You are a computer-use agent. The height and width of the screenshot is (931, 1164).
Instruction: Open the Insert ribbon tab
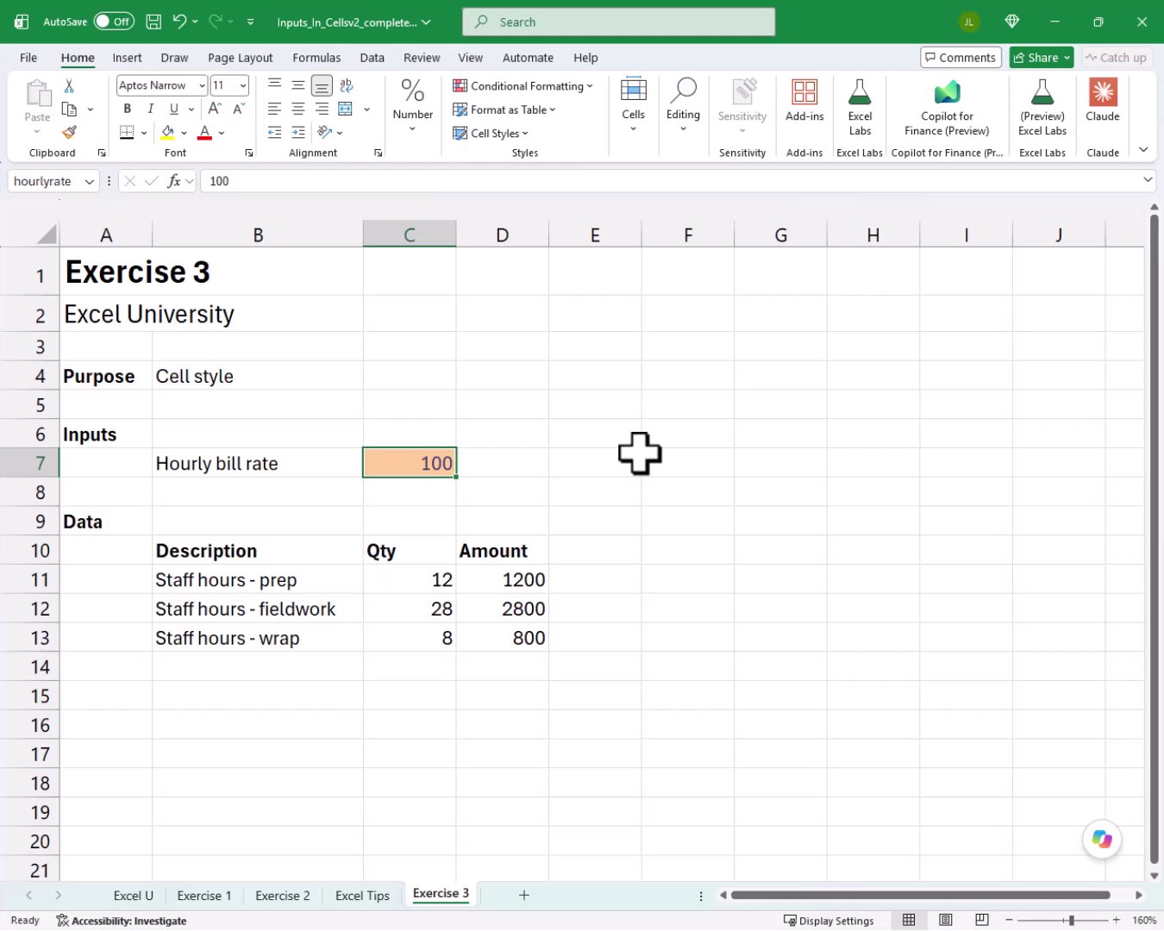(127, 58)
